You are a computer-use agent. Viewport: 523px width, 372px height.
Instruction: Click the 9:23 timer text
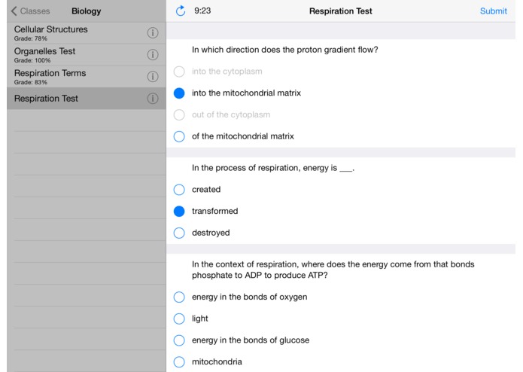click(x=202, y=11)
